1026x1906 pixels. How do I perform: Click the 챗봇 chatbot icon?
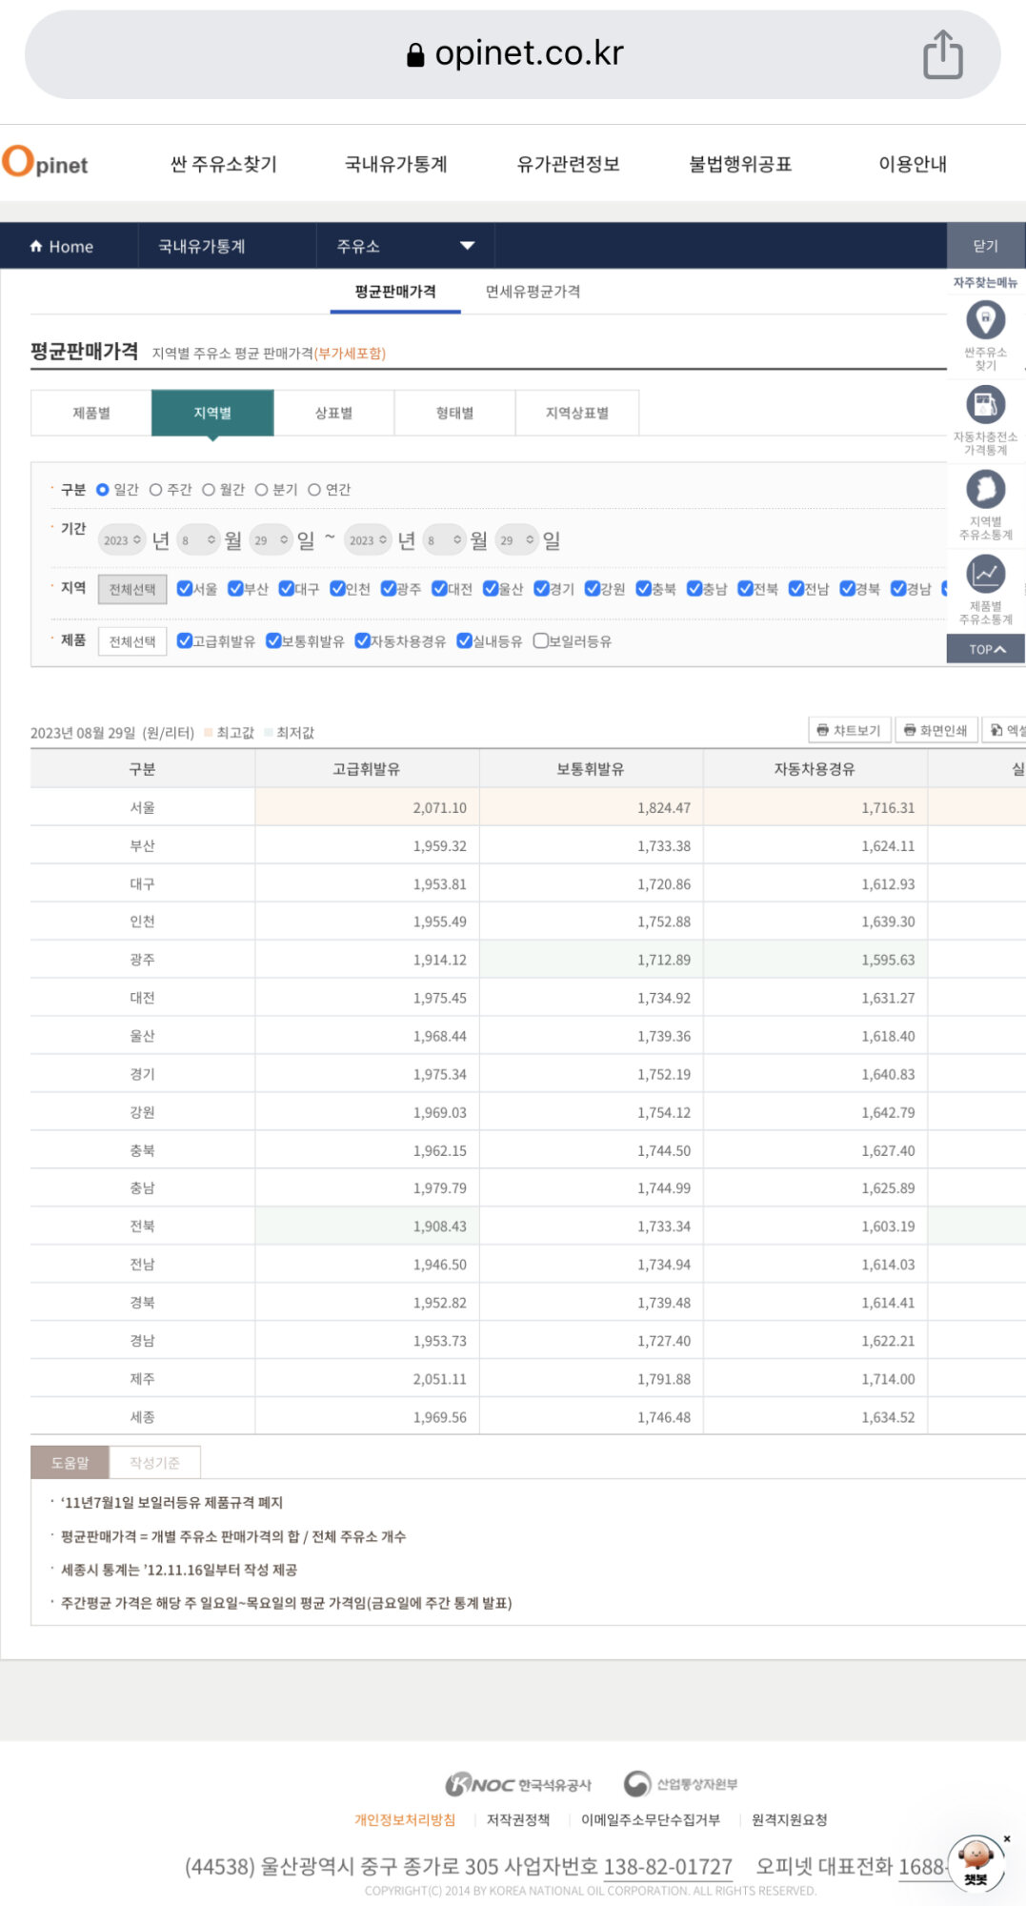click(976, 1863)
